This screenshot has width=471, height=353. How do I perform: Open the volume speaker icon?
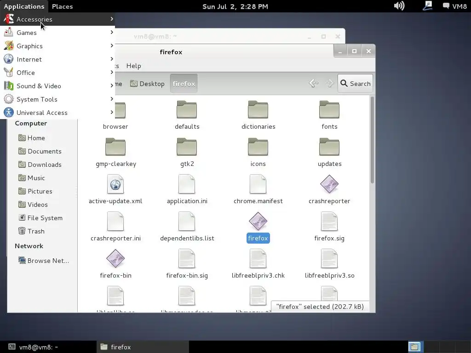pos(399,6)
